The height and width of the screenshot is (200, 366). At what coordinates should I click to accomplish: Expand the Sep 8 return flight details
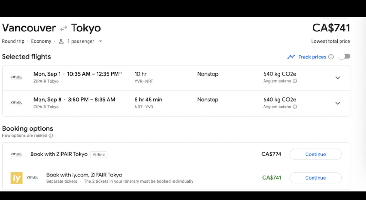point(338,103)
